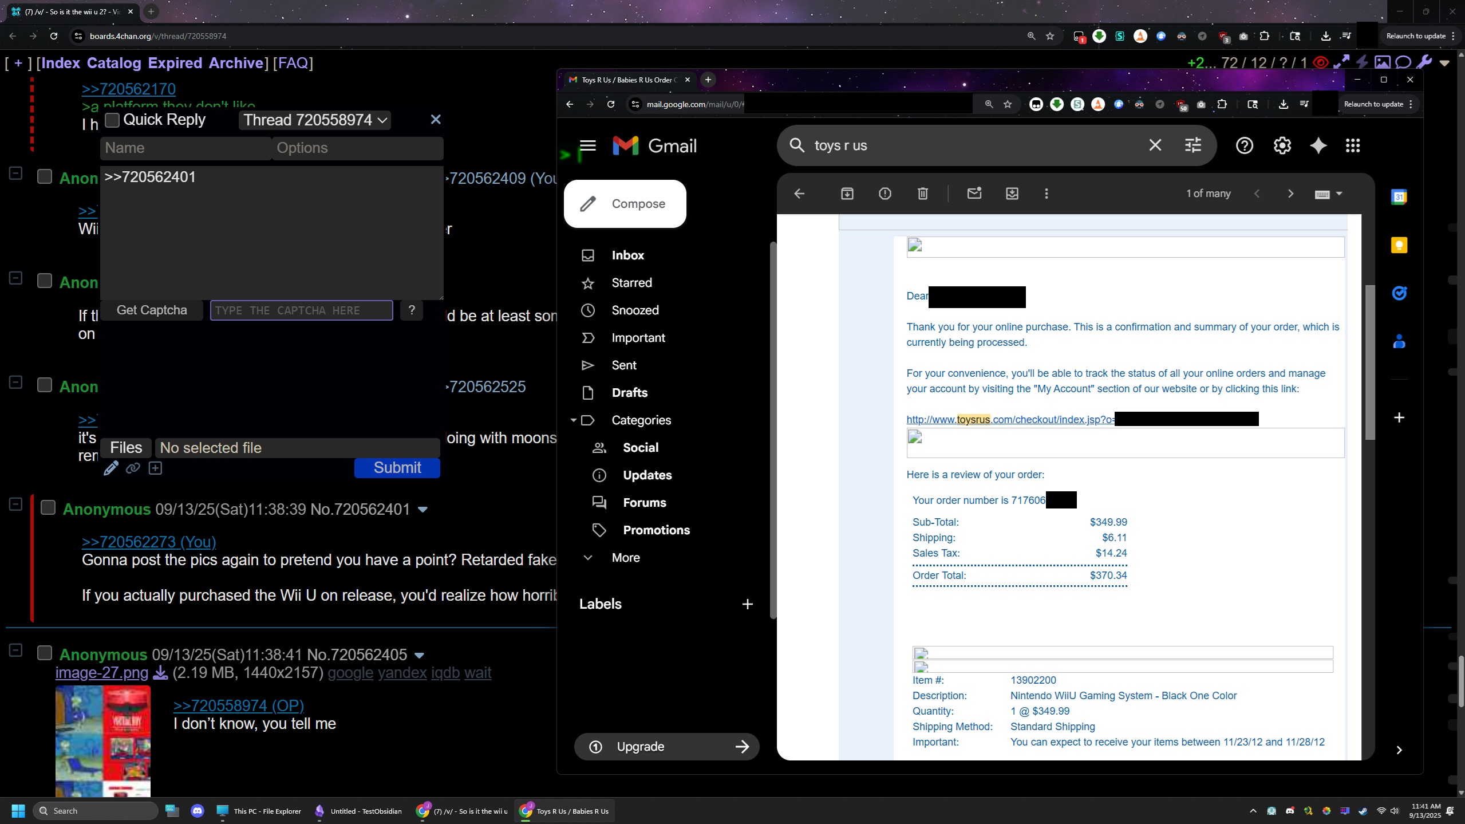The width and height of the screenshot is (1465, 824).
Task: Click the Files button in Quick Reply
Action: 126,448
